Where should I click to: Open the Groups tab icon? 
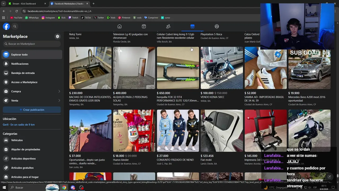217,26
